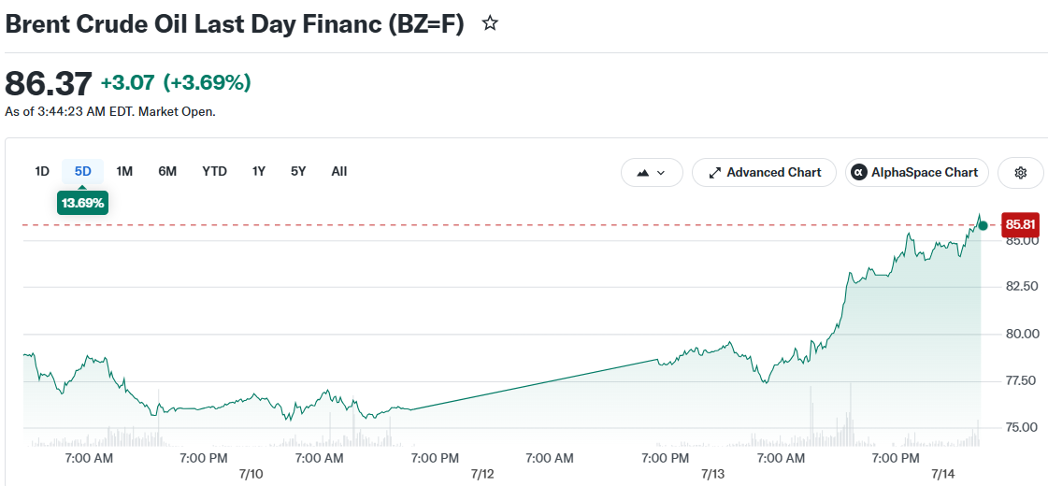Select the YTD range tab
This screenshot has width=1048, height=486.
[x=214, y=171]
